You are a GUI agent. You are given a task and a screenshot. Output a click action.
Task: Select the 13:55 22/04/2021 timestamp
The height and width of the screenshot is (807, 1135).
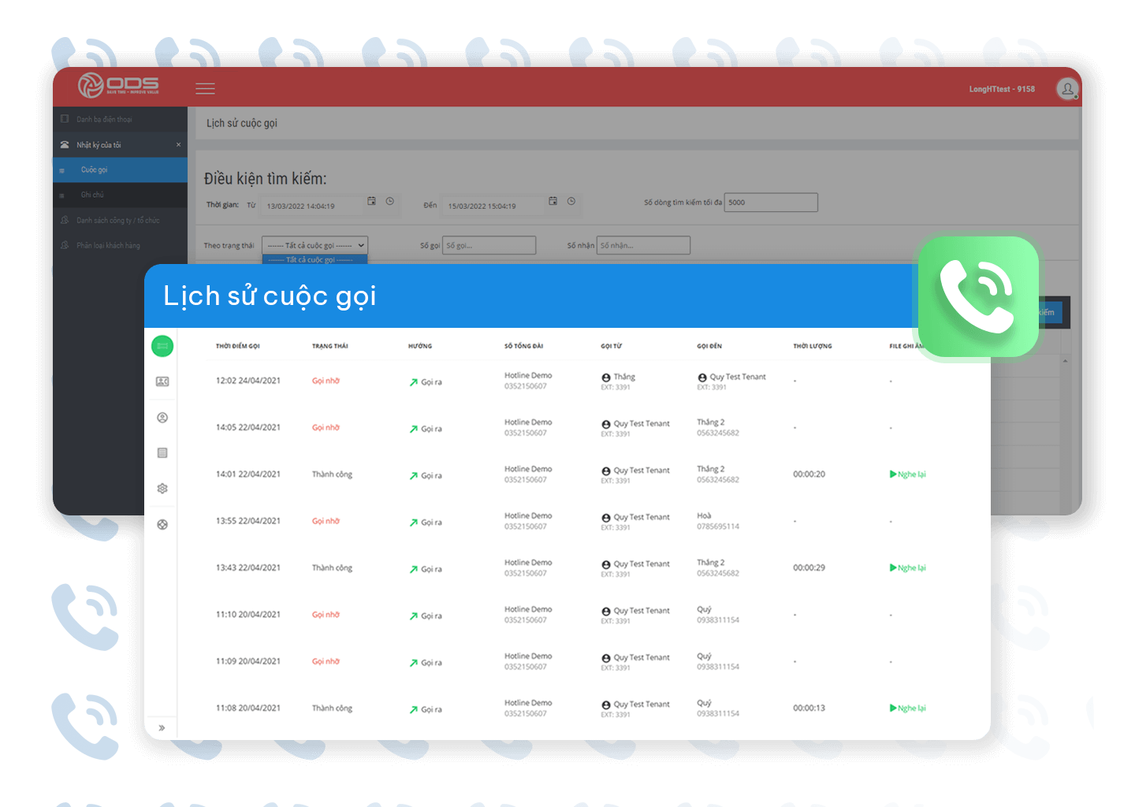[x=248, y=521]
